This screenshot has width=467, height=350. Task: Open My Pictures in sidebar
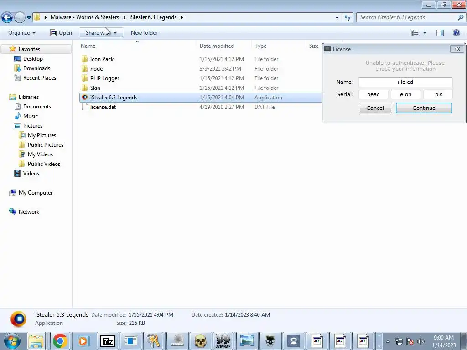coord(42,135)
